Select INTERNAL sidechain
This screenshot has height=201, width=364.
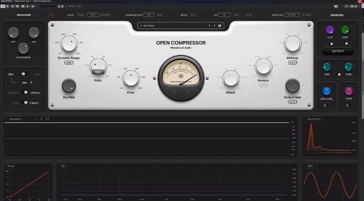[292, 15]
